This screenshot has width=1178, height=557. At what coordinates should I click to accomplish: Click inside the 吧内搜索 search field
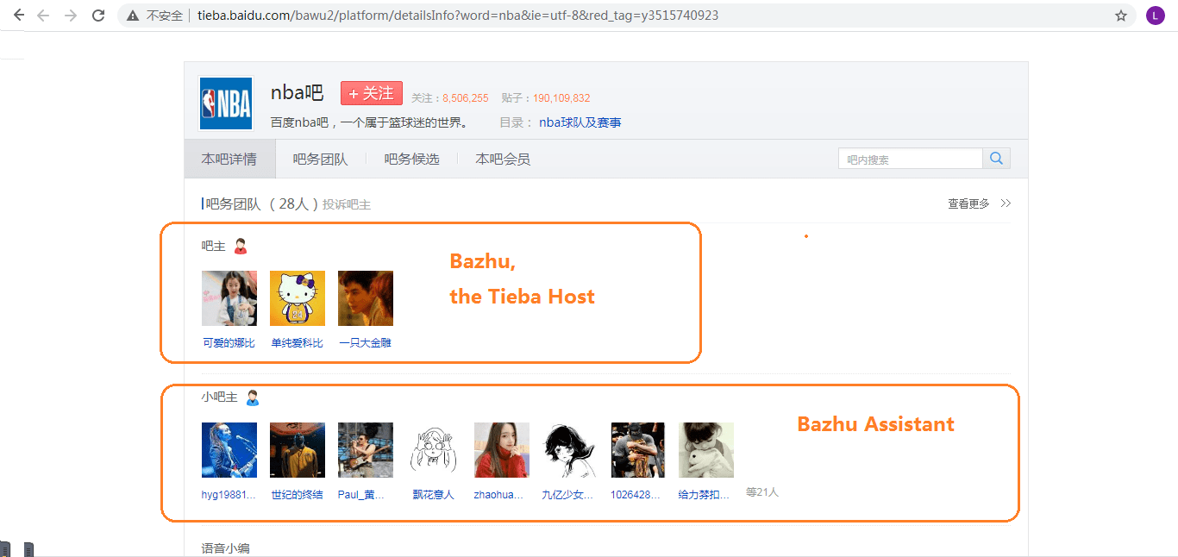pos(910,159)
